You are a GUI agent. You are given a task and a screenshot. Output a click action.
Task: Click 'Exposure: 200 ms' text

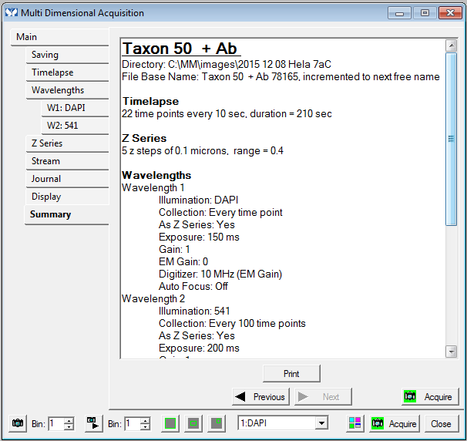pyautogui.click(x=199, y=348)
